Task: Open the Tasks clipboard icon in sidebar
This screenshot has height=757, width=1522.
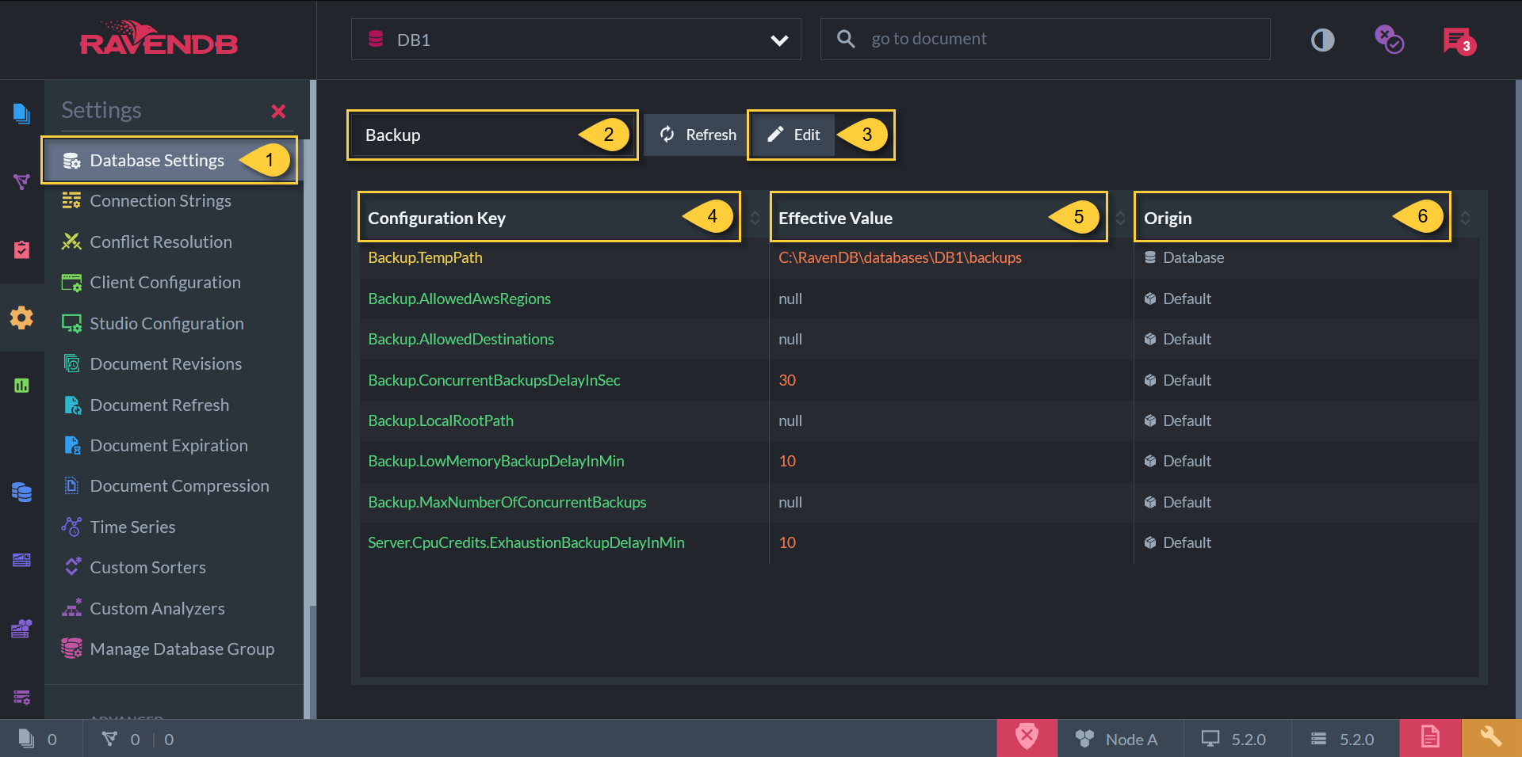Action: point(21,249)
